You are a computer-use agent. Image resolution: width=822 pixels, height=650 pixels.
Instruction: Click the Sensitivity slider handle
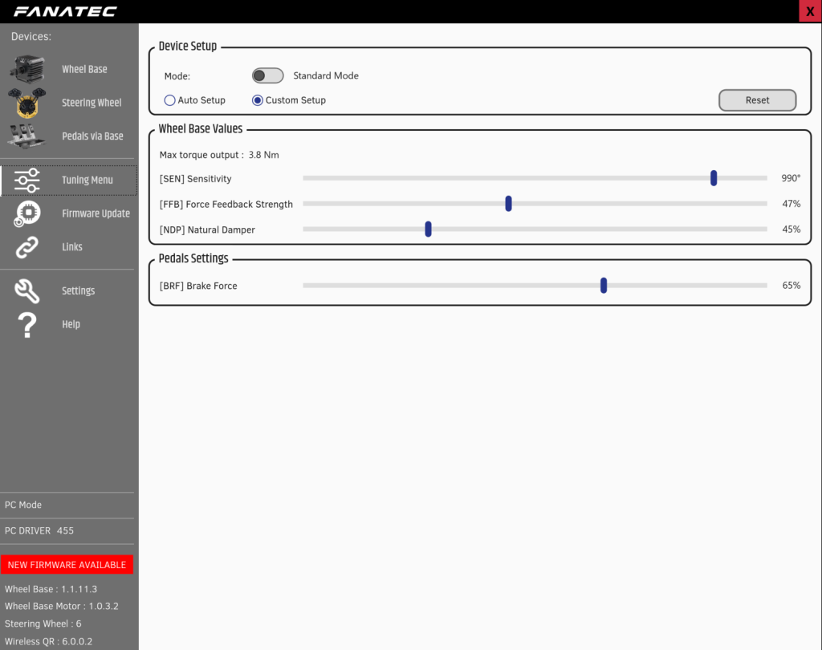coord(714,178)
